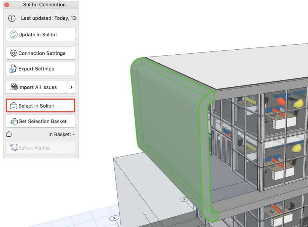The height and width of the screenshot is (227, 308).
Task: Click grid marker 2 in 3D view
Action: [x=184, y=200]
